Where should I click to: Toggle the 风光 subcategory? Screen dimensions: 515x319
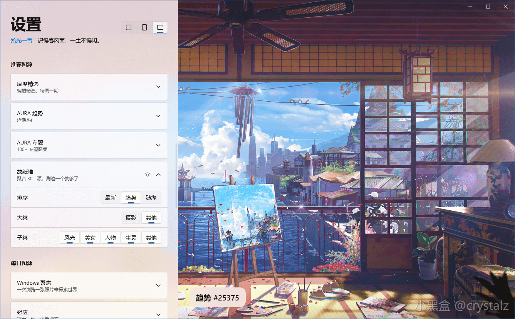pyautogui.click(x=70, y=238)
